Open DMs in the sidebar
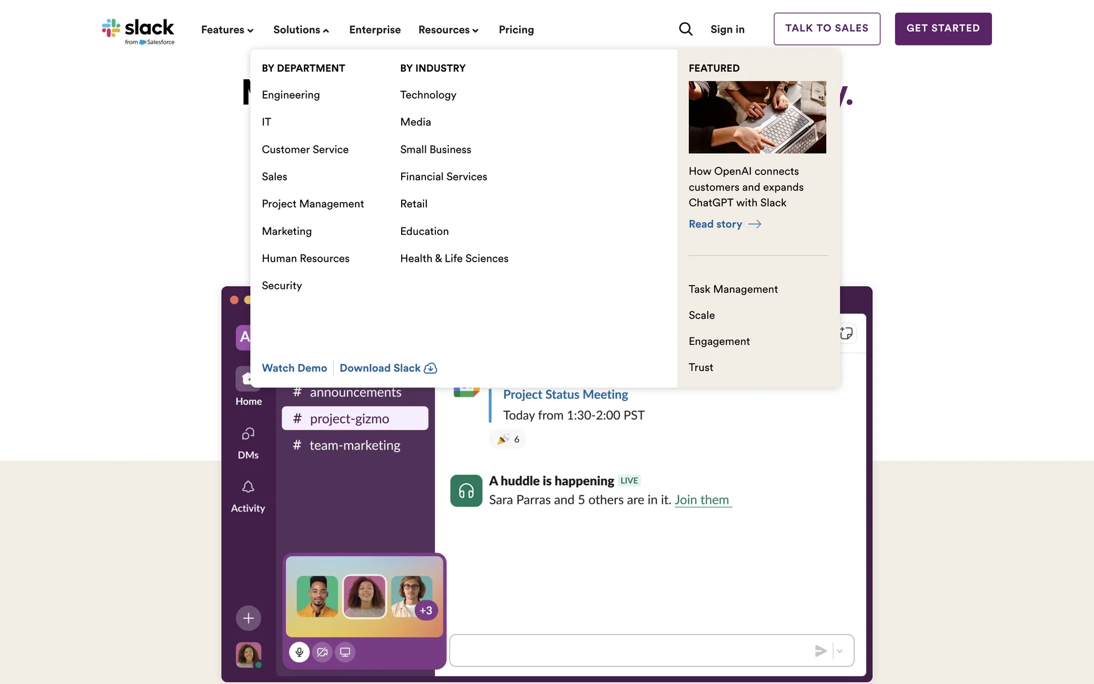The width and height of the screenshot is (1094, 684). [x=248, y=442]
